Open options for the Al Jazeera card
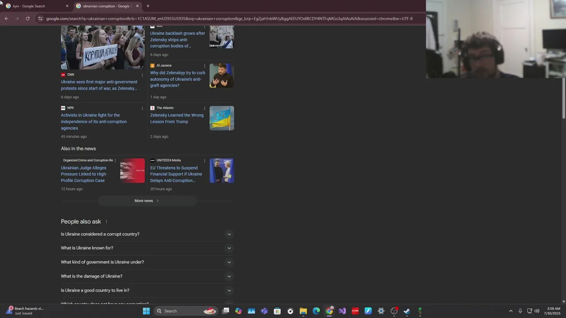 pos(204,66)
